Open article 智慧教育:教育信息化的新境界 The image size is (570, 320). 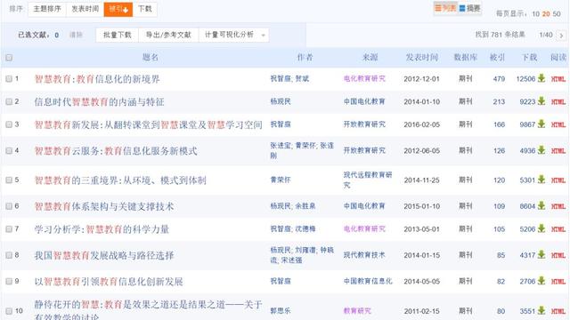pos(97,79)
